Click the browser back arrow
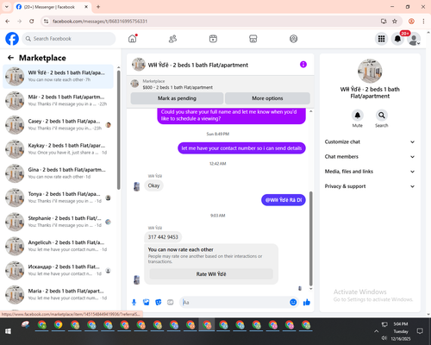 [8, 22]
